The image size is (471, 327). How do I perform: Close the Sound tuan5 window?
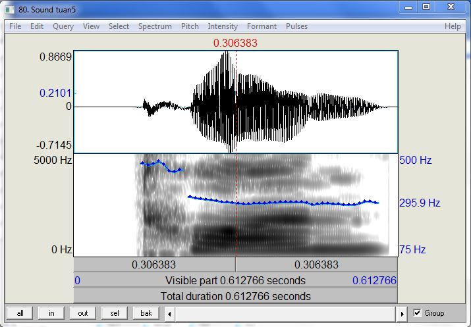coord(451,7)
